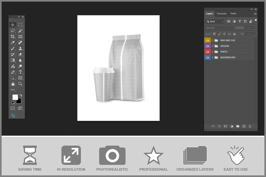266x177 pixels.
Task: Filter layers by type layers
Action: (240, 21)
